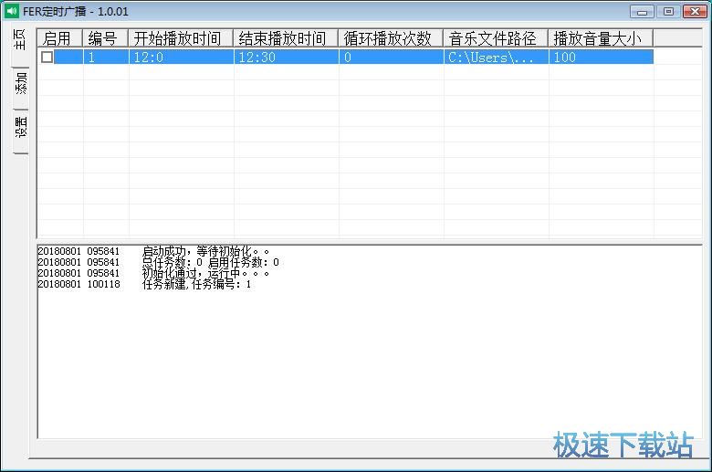Click the green speaker app icon in title bar
The image size is (712, 472).
11,11
